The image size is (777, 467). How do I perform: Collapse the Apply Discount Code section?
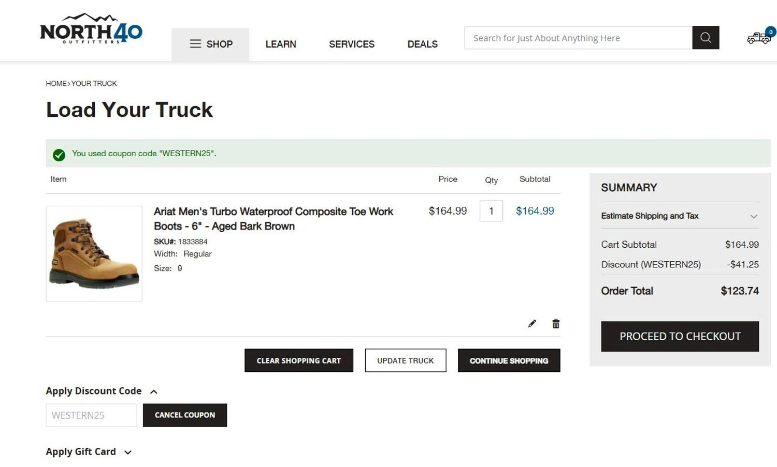(102, 391)
